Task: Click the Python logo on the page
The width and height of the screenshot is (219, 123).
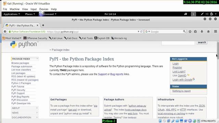Action: click(x=24, y=44)
